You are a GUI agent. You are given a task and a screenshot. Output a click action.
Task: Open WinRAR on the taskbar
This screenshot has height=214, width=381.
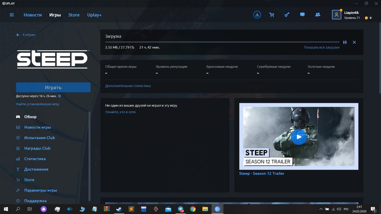107,209
